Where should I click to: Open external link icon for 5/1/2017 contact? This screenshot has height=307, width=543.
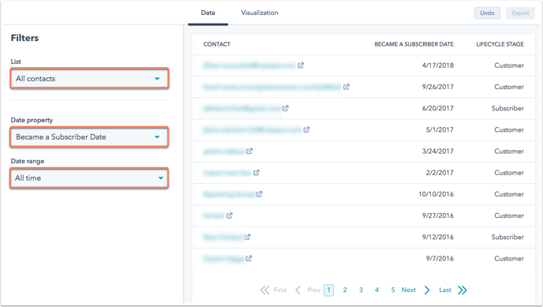coord(306,129)
